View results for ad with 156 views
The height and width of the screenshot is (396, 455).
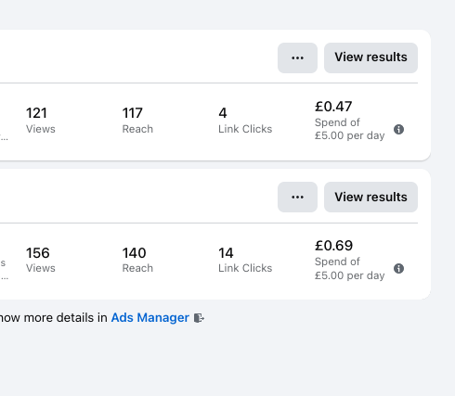click(x=370, y=197)
